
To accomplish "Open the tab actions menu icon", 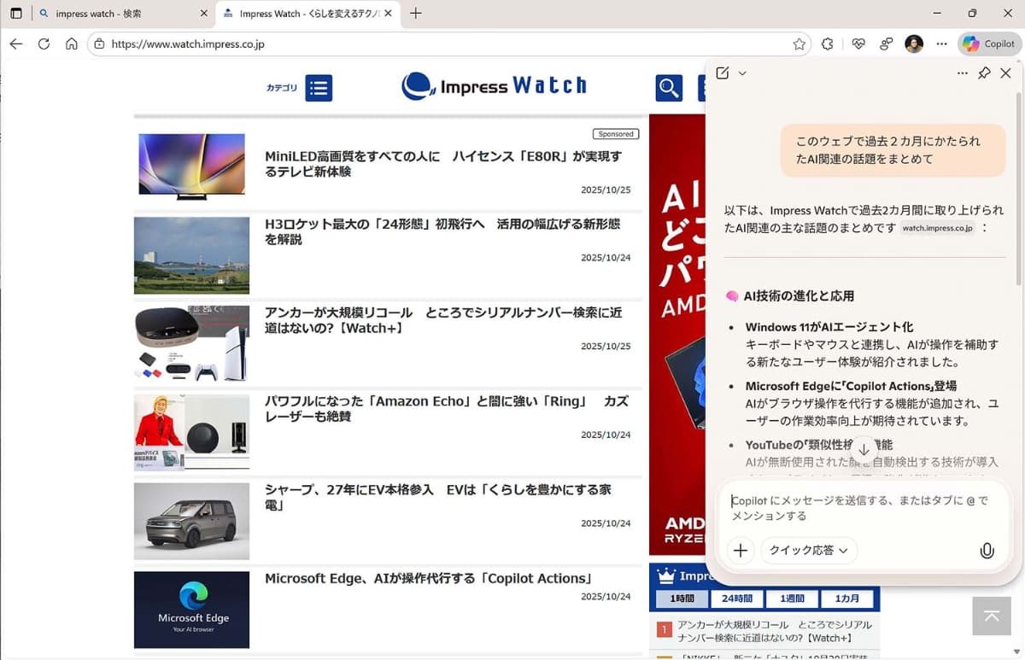I will pos(15,14).
